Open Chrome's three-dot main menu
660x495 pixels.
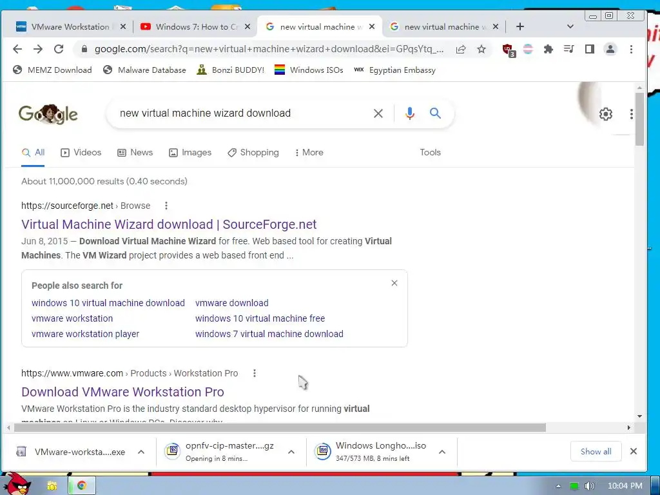click(631, 49)
